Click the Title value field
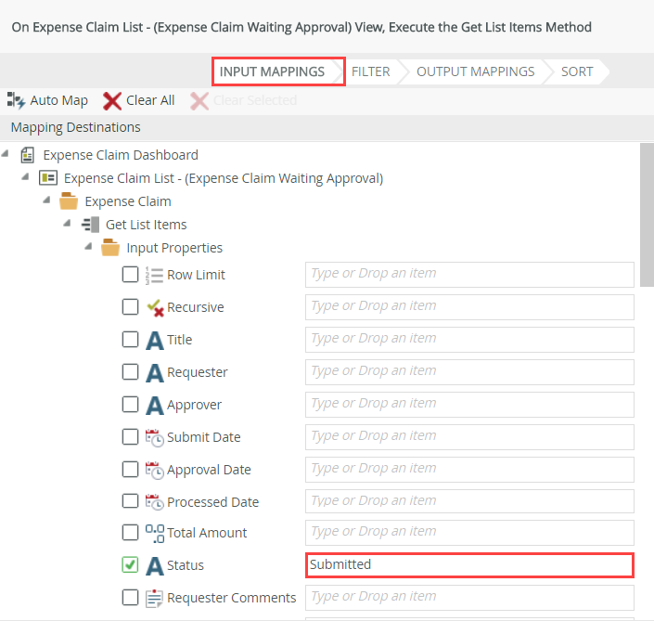This screenshot has height=621, width=654. [x=469, y=340]
